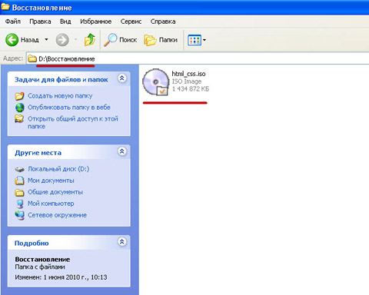Click the Мой компьютер computer icon
The height and width of the screenshot is (295, 369).
point(20,204)
